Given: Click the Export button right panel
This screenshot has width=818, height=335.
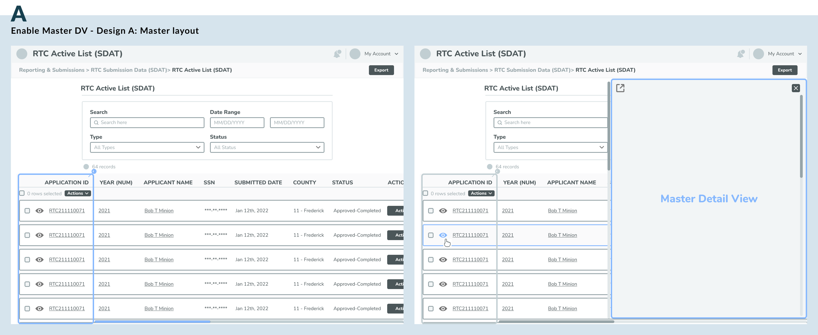Looking at the screenshot, I should pyautogui.click(x=785, y=70).
